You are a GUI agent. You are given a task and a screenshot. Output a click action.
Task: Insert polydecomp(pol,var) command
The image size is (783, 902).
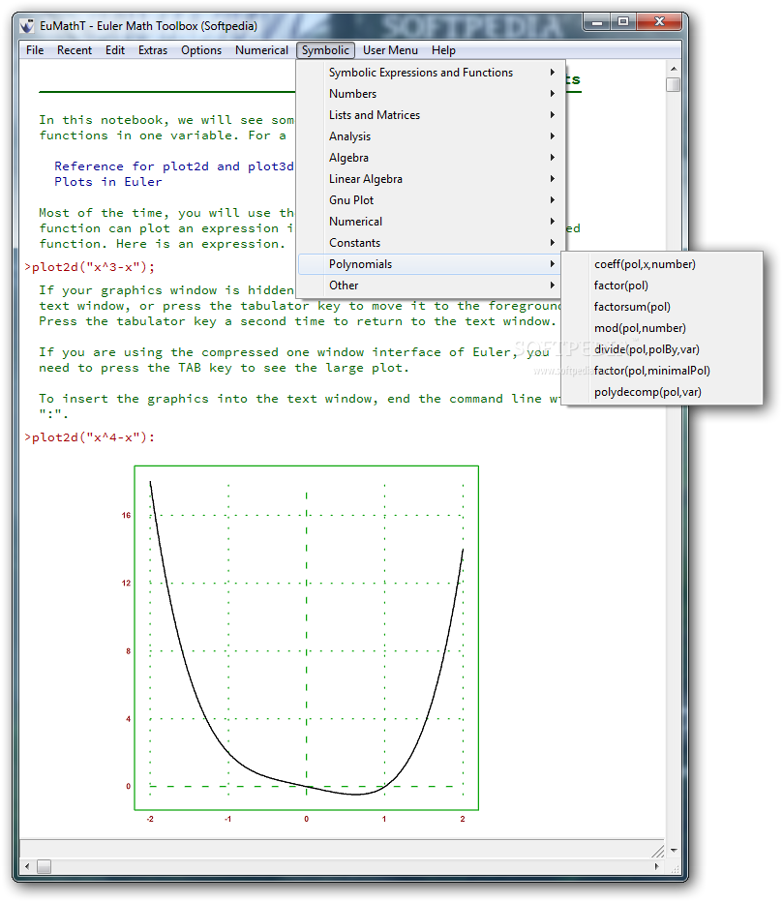point(662,392)
